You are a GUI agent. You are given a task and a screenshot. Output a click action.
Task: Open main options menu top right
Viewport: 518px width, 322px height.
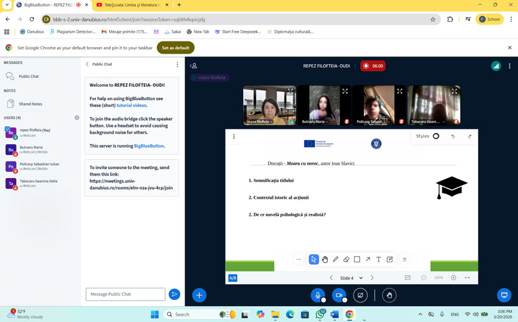[x=509, y=66]
